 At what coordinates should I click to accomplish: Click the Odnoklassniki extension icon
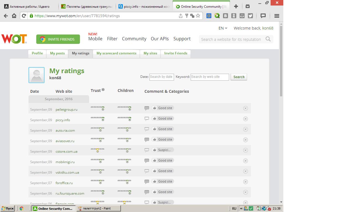pos(234,16)
